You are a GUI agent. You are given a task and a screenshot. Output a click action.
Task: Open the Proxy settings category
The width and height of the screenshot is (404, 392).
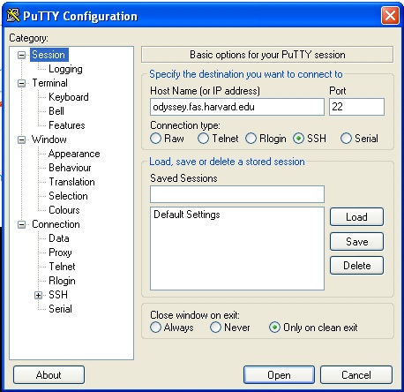point(60,253)
